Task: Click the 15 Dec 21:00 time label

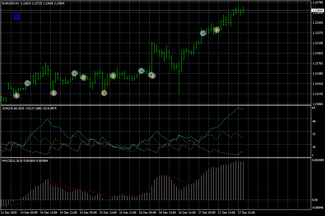Action: point(128,213)
